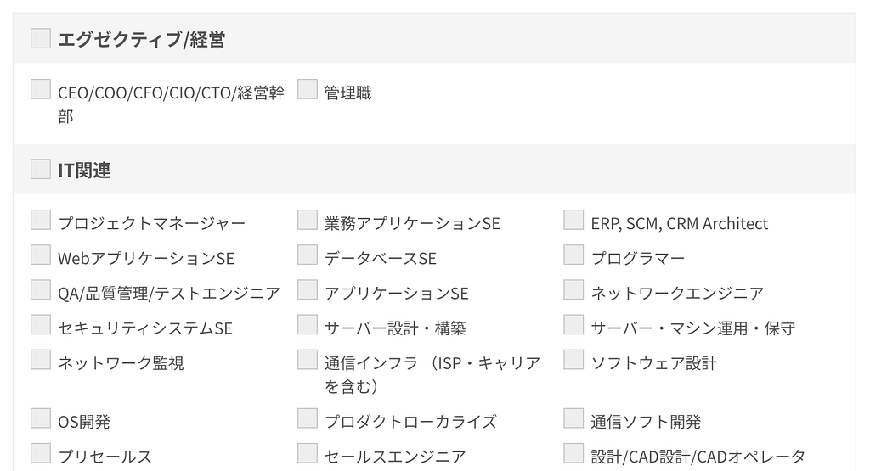
Task: Check QA/品質管理/テストエンジニア option
Action: pyautogui.click(x=41, y=290)
